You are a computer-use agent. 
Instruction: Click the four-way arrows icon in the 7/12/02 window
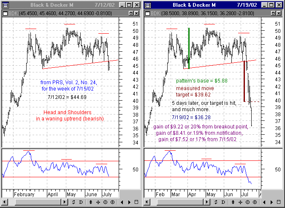pyautogui.click(x=98, y=202)
